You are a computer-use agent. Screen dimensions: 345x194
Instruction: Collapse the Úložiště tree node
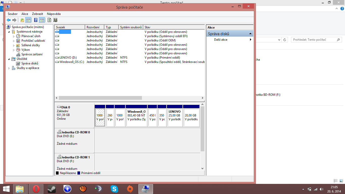9,59
